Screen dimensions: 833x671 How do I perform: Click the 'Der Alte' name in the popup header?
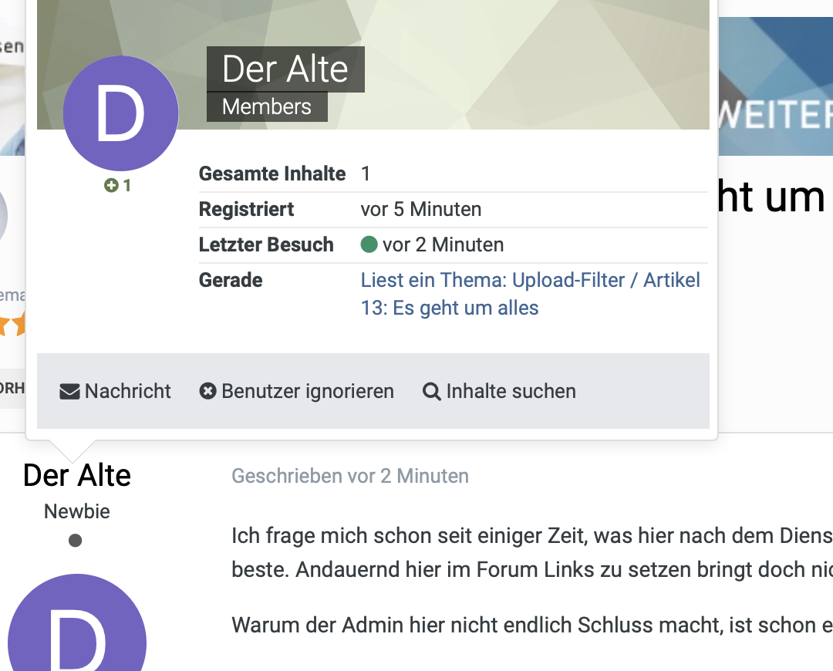pos(285,69)
